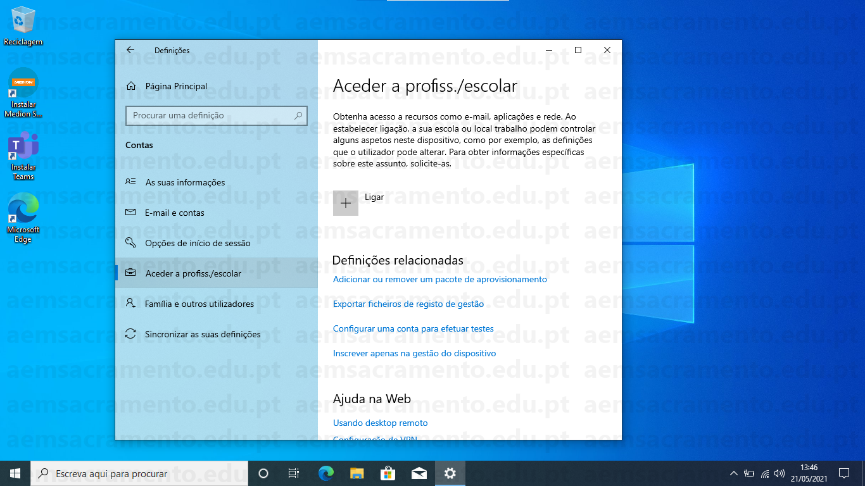Open Task View on the taskbar
The width and height of the screenshot is (865, 486).
pyautogui.click(x=294, y=473)
